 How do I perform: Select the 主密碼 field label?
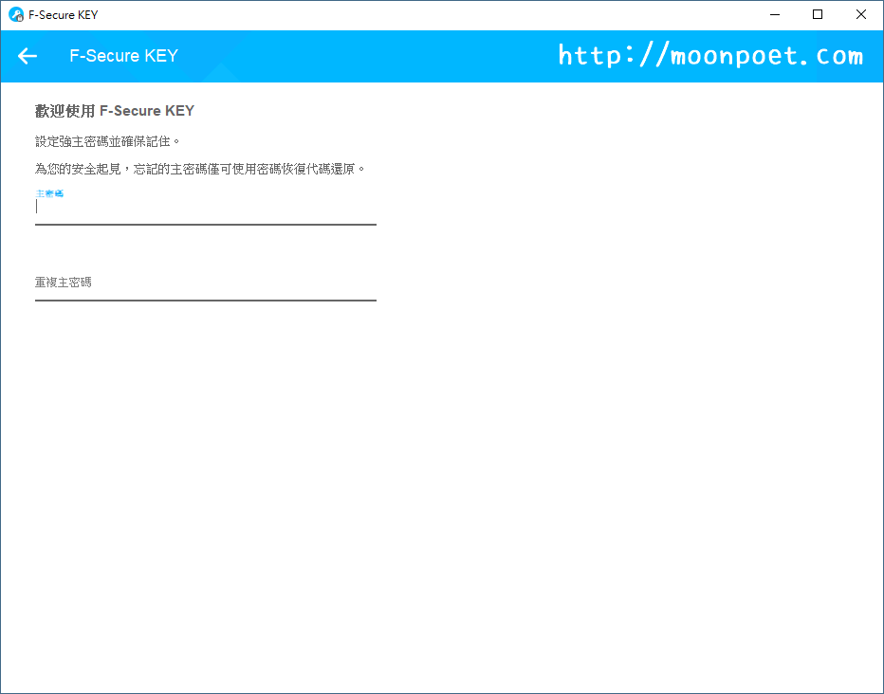coord(49,192)
